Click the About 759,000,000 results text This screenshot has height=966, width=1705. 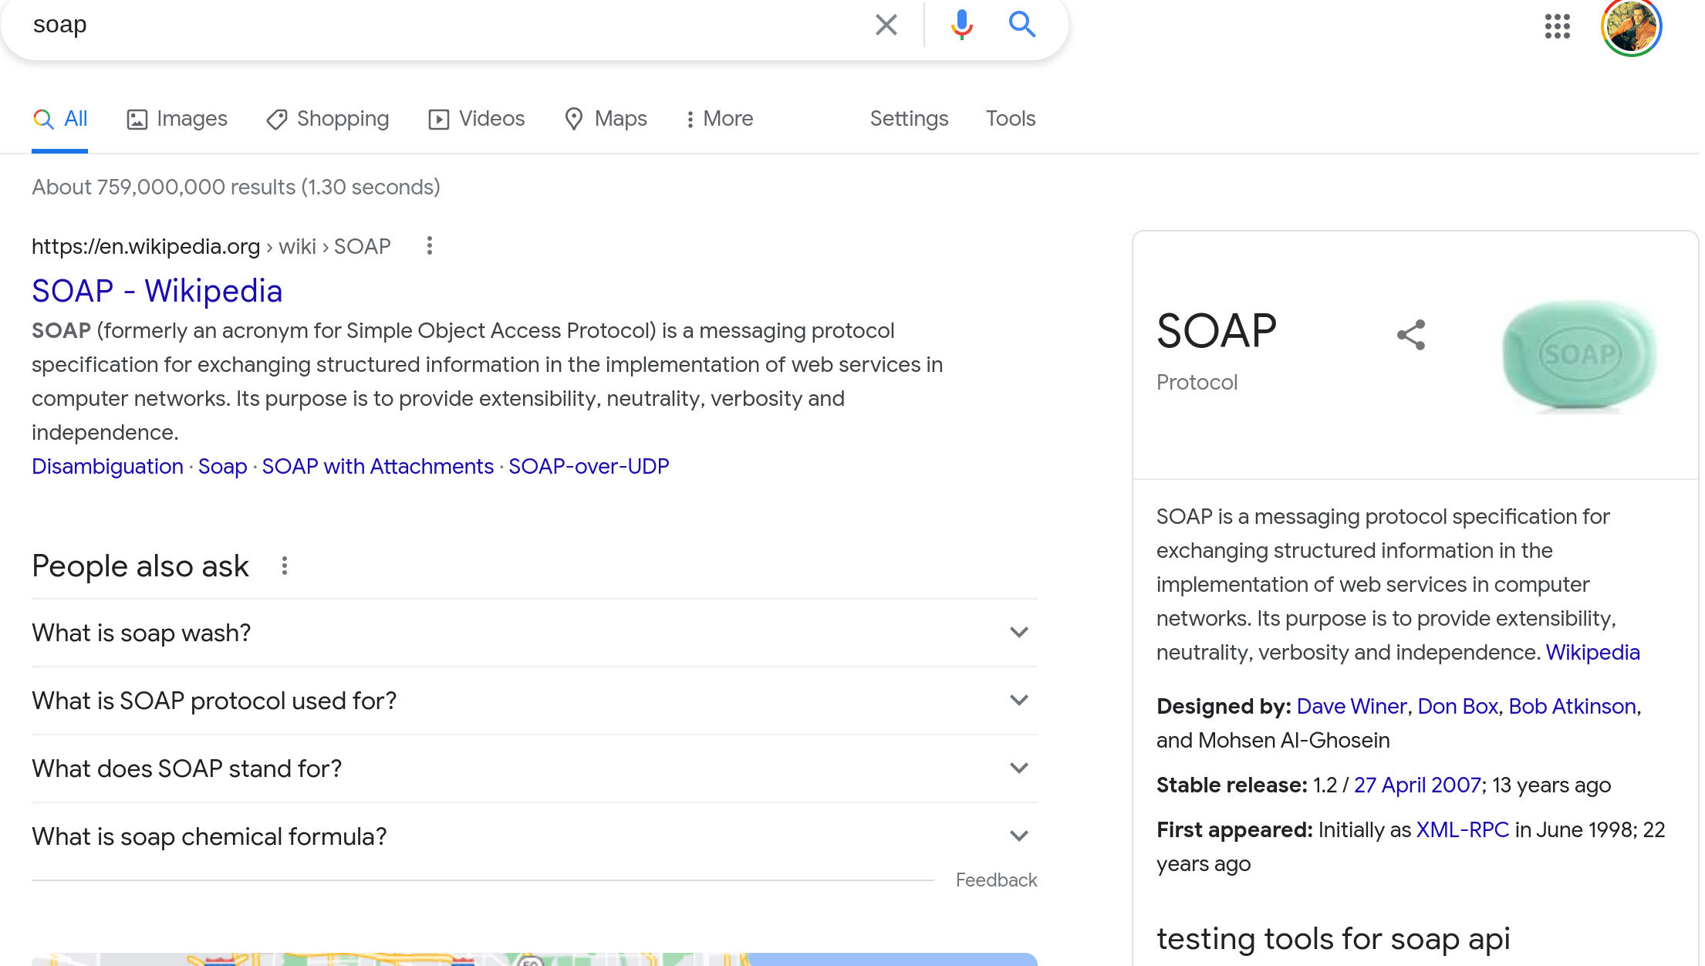pos(236,187)
